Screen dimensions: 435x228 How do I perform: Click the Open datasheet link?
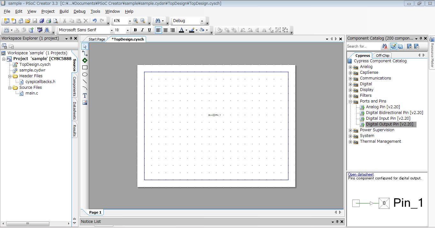point(361,174)
